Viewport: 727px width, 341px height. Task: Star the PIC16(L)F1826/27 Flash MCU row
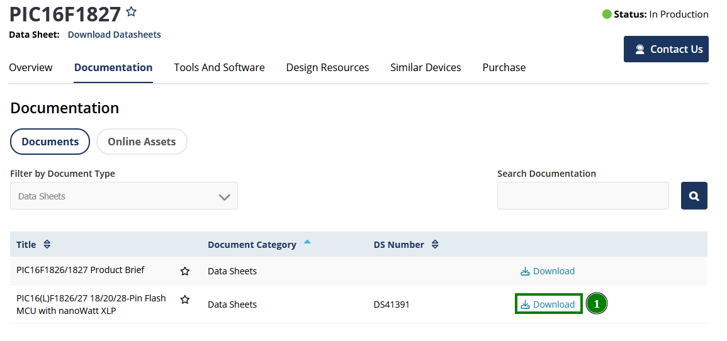(x=185, y=299)
